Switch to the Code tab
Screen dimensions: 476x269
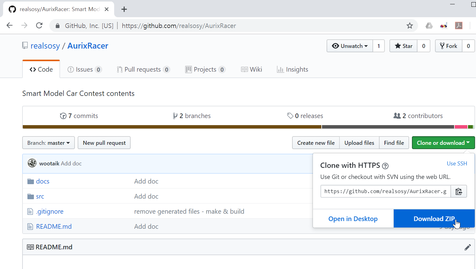tap(41, 69)
